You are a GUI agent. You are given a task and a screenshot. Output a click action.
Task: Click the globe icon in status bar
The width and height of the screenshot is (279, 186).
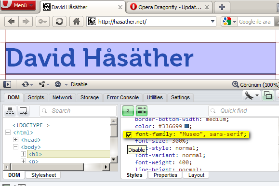pos(58,84)
